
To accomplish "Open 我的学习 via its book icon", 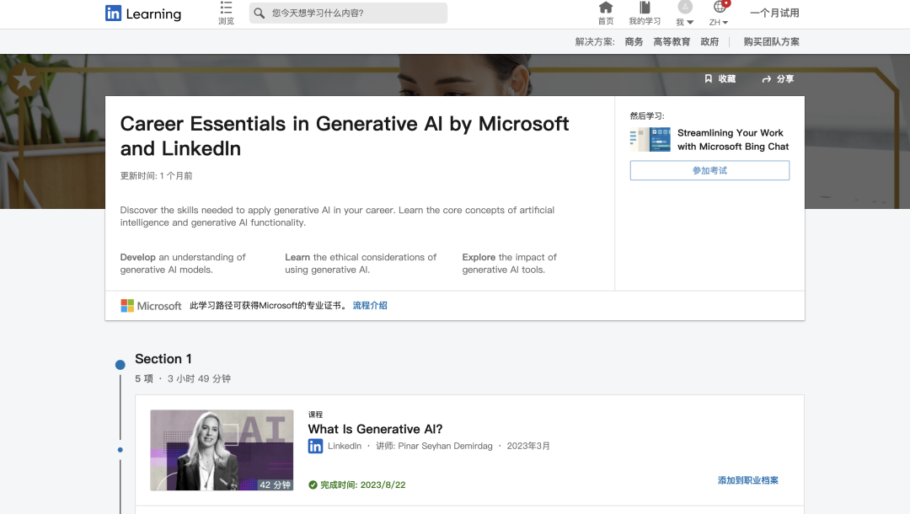I will [644, 8].
